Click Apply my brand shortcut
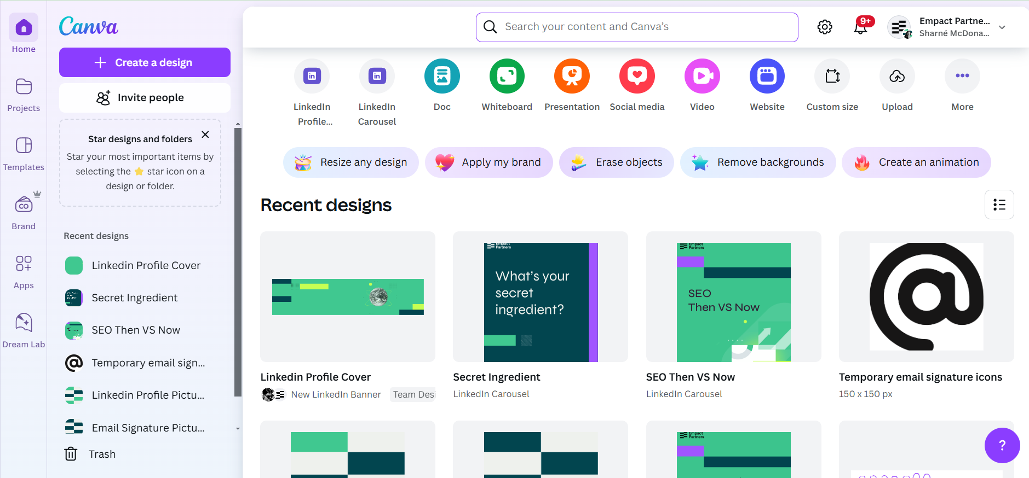The image size is (1029, 478). [489, 162]
